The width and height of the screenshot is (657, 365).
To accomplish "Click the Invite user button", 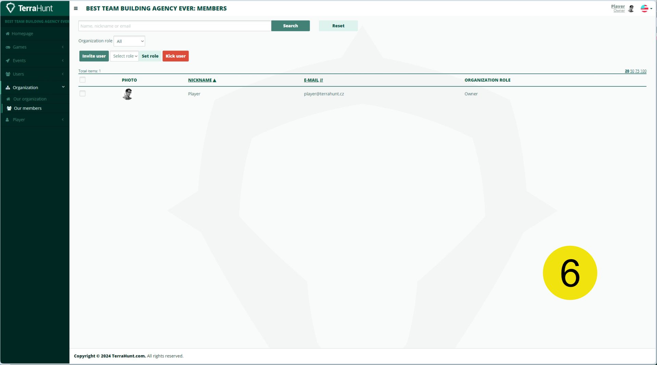I will 94,56.
